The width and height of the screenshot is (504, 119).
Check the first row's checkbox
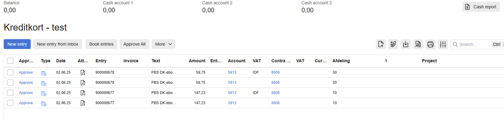[10, 72]
